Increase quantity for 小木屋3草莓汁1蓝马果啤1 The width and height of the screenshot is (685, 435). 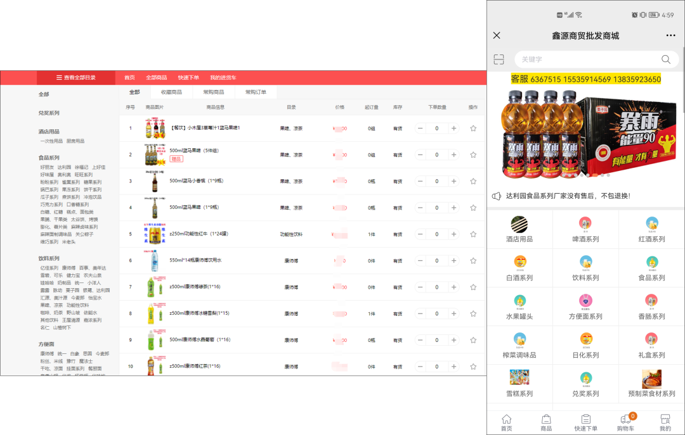coord(454,129)
